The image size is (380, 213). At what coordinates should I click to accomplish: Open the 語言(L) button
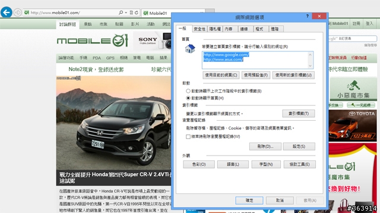[233, 164]
